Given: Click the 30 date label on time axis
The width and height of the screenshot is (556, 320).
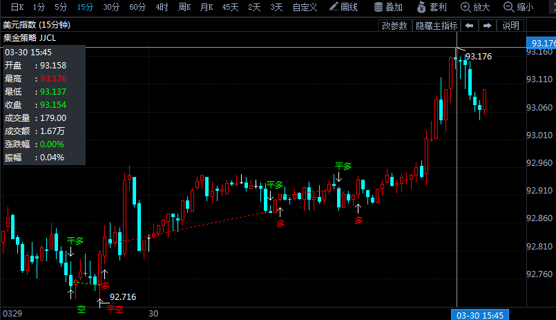Looking at the screenshot, I should point(153,314).
